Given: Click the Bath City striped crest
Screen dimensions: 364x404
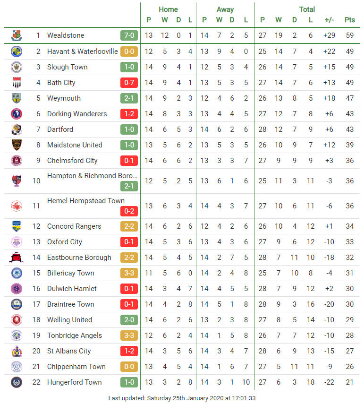Looking at the screenshot, I should coord(17,82).
